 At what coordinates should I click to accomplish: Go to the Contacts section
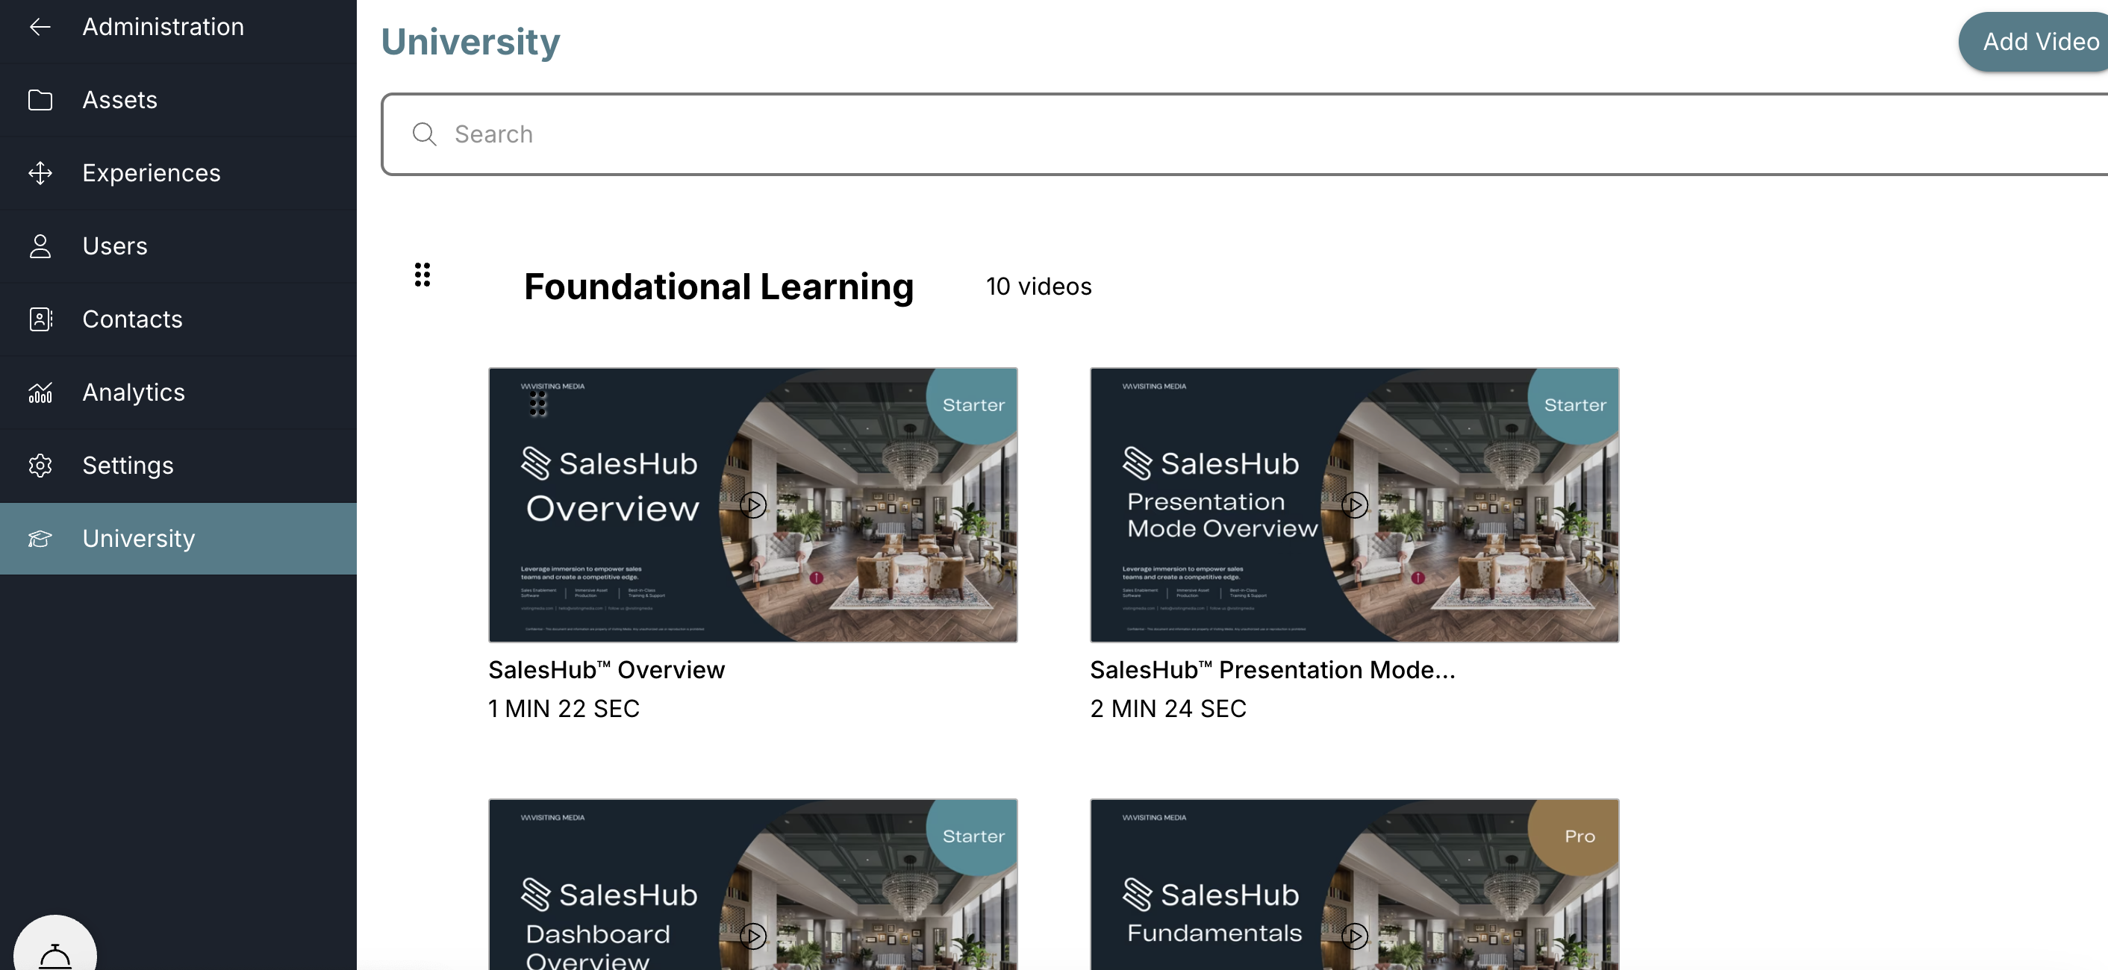[x=178, y=319]
